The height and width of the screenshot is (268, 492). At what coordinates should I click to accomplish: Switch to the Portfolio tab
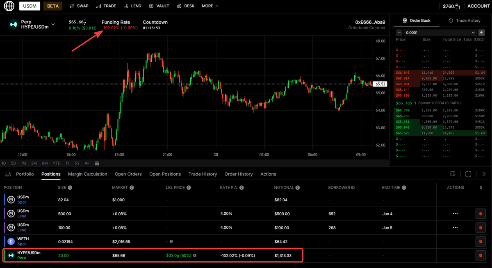pos(25,174)
